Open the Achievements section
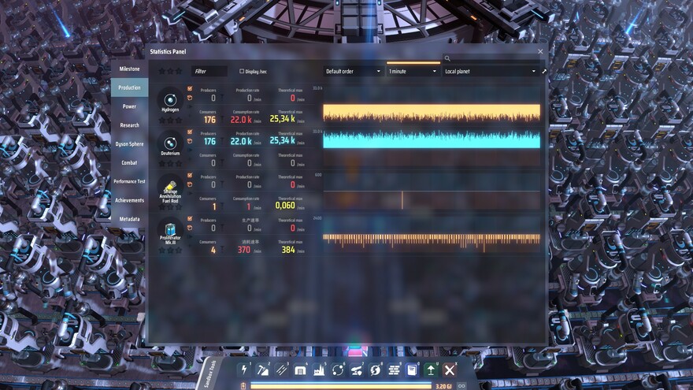693x390 pixels. [129, 200]
